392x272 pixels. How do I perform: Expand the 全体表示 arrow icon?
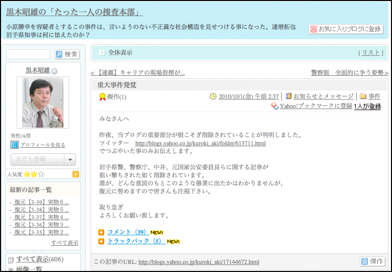102,52
